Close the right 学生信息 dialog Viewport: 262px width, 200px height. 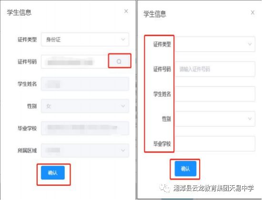pos(252,12)
